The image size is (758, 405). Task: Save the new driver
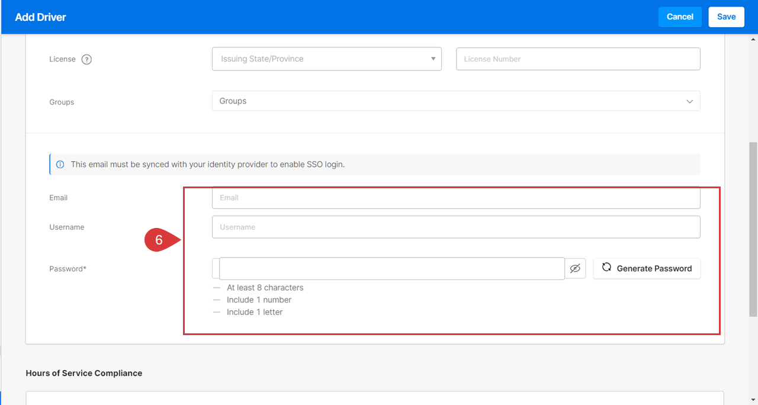click(726, 17)
